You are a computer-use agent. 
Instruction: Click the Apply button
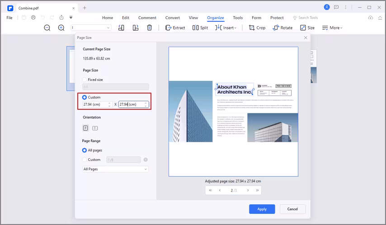(262, 209)
